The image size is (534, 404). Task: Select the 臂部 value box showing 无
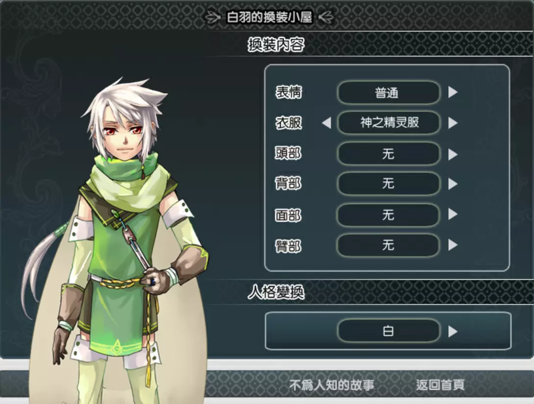388,245
